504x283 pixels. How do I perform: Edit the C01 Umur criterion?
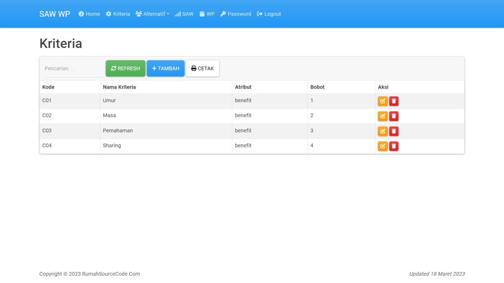(x=382, y=101)
